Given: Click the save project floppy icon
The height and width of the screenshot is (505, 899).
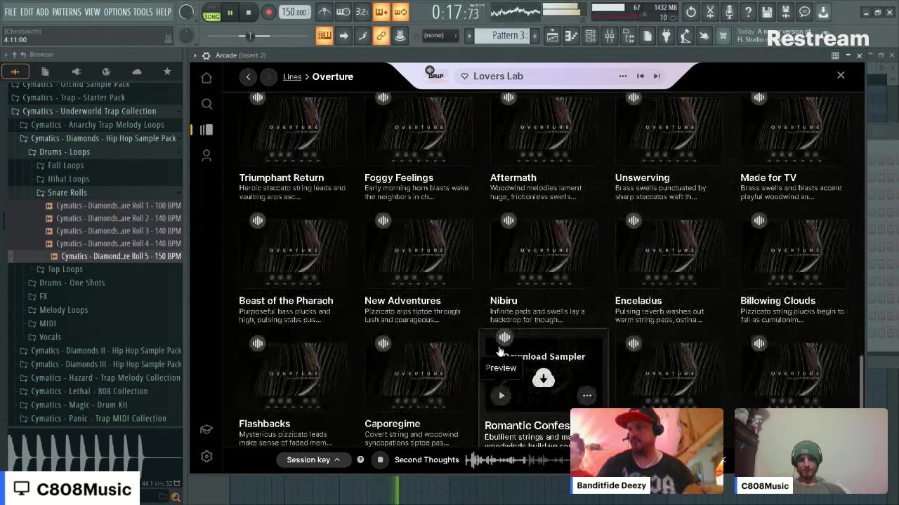Looking at the screenshot, I should pyautogui.click(x=767, y=12).
